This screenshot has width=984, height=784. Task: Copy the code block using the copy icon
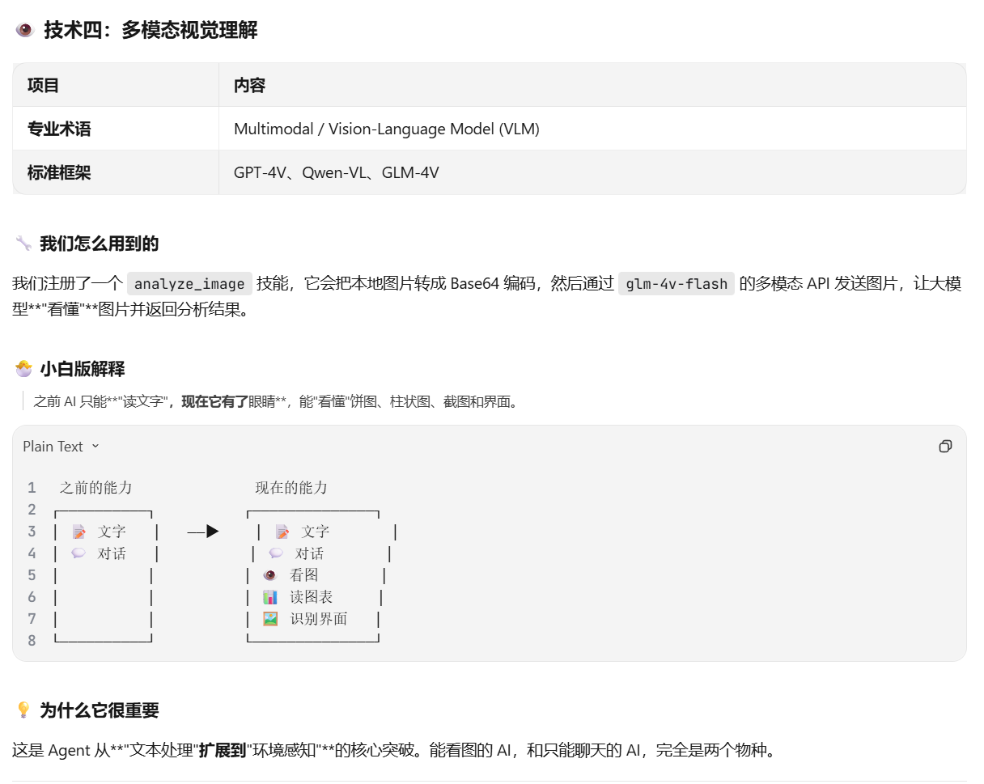tap(945, 447)
